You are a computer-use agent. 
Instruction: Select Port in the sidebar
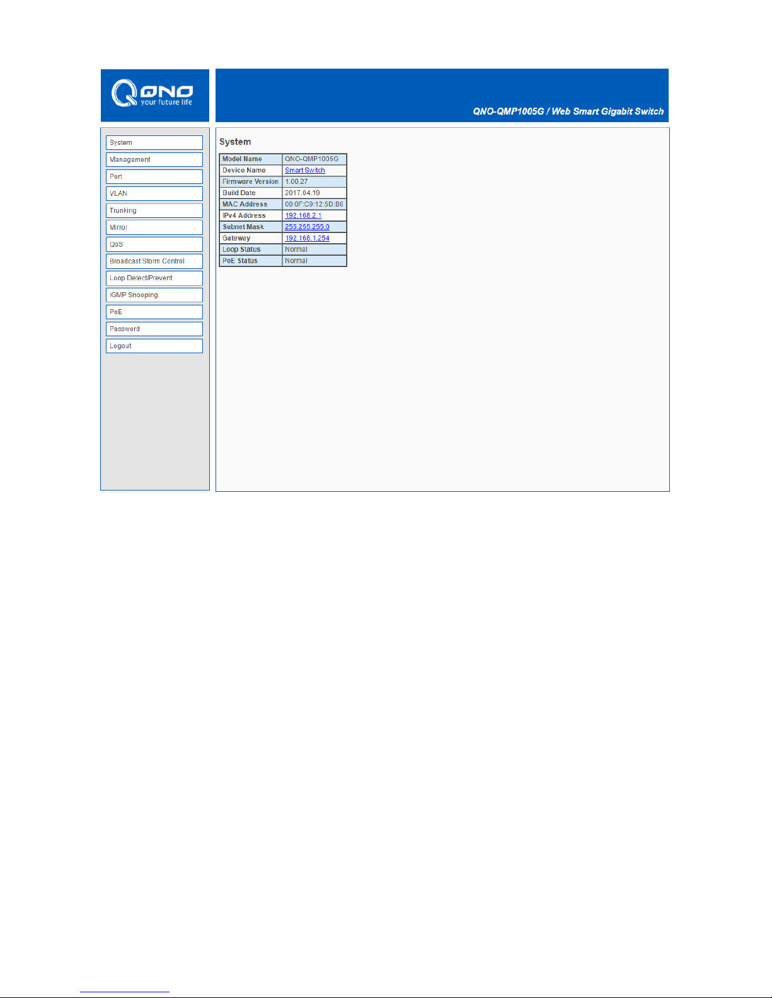[154, 177]
